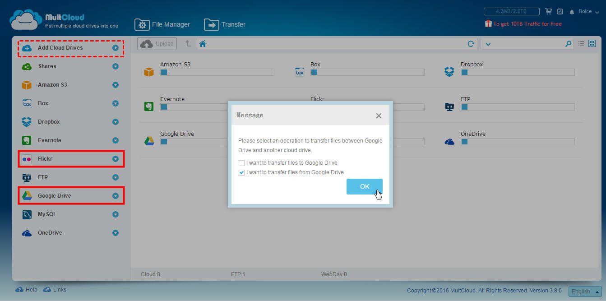Click the FTP:1 status text

pyautogui.click(x=238, y=274)
